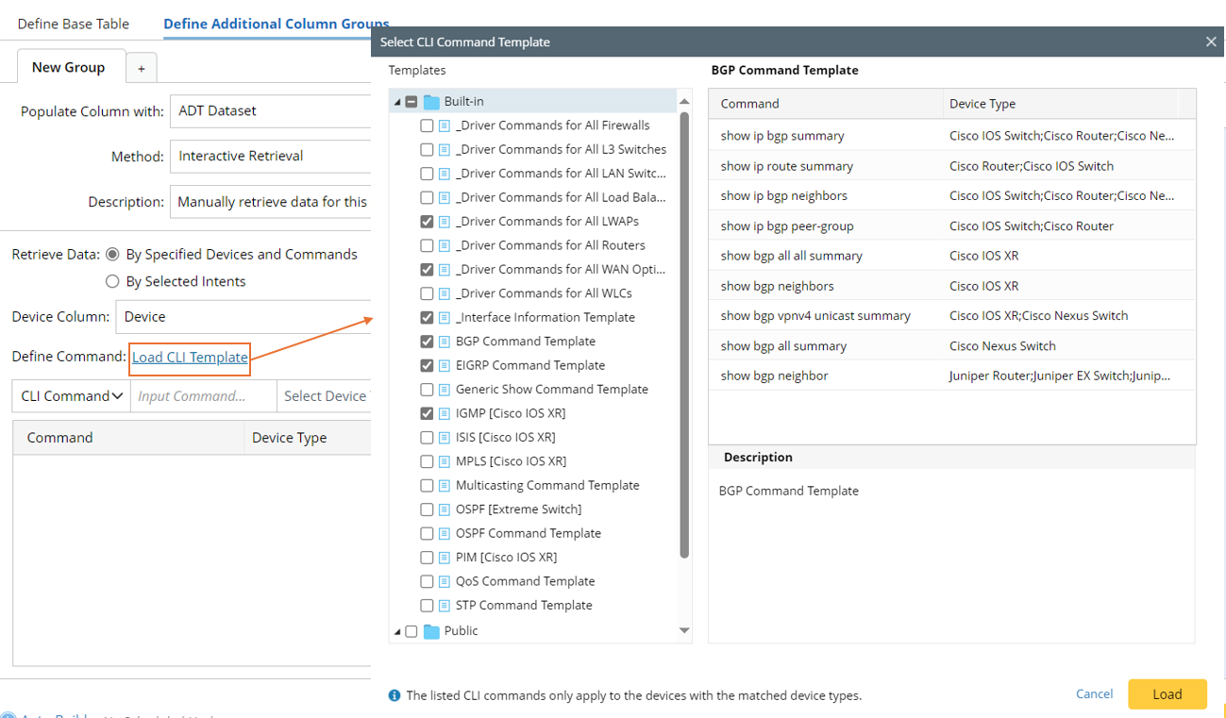Click the plus icon to add a group
Viewport: 1226px width, 718px height.
[x=142, y=68]
